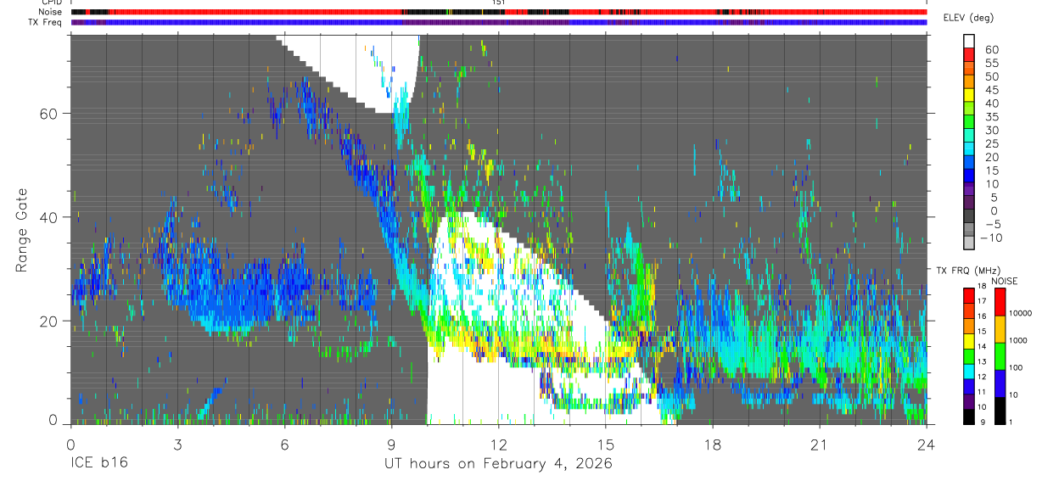
Task: Select the green segment of NOISE color bar
Action: click(1000, 356)
